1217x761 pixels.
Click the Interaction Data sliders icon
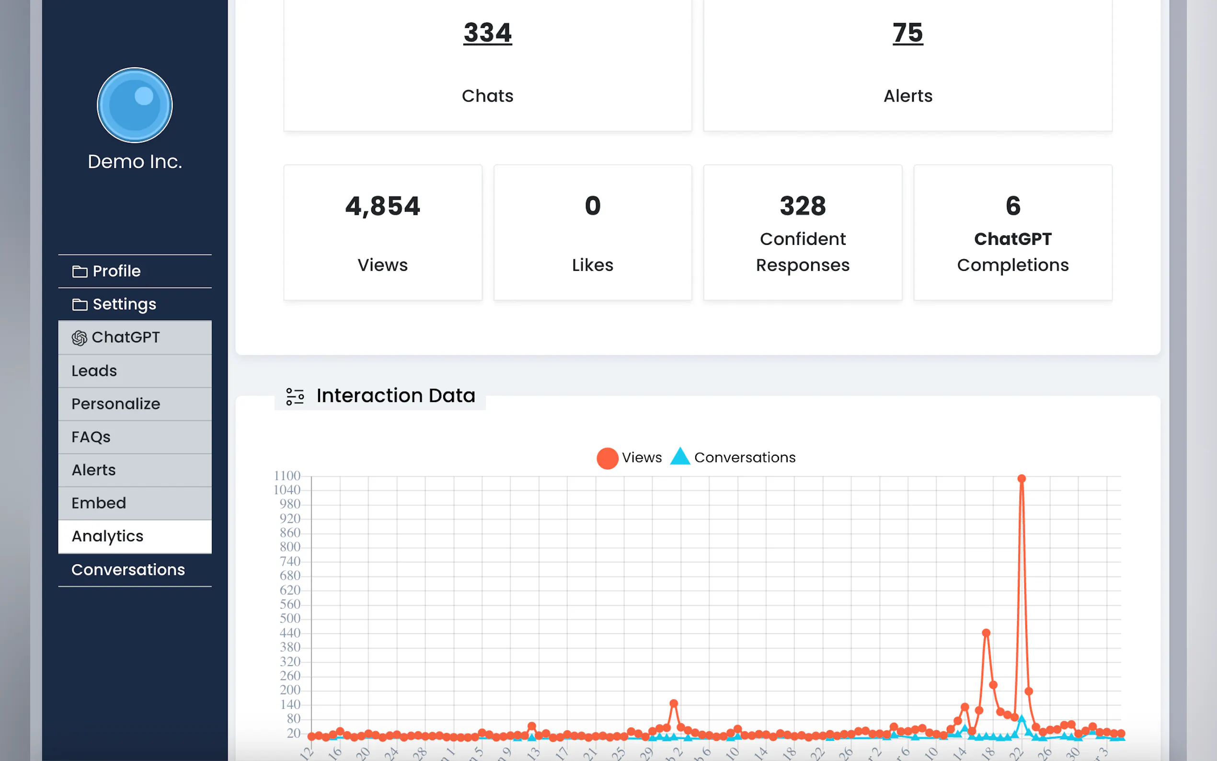[295, 396]
